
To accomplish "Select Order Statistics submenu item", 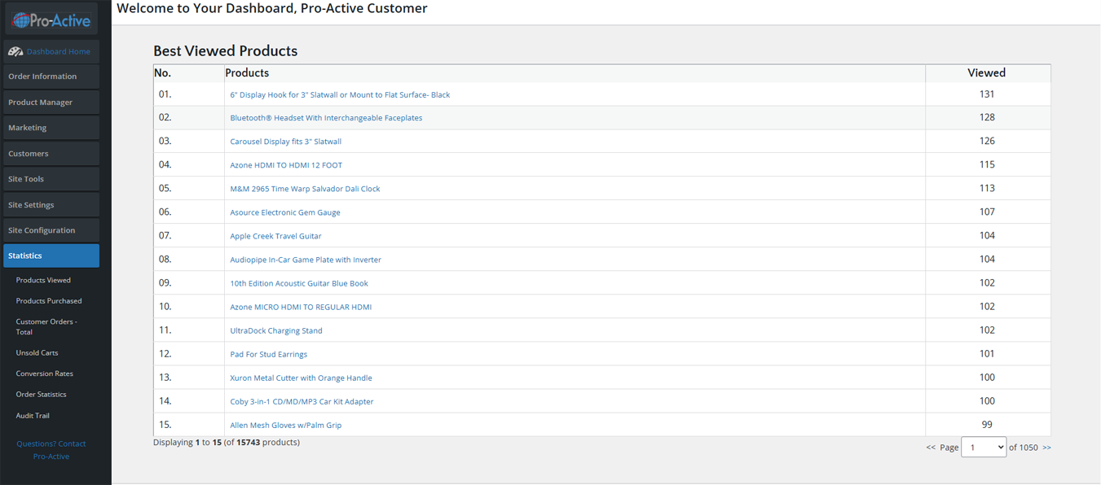I will click(41, 395).
